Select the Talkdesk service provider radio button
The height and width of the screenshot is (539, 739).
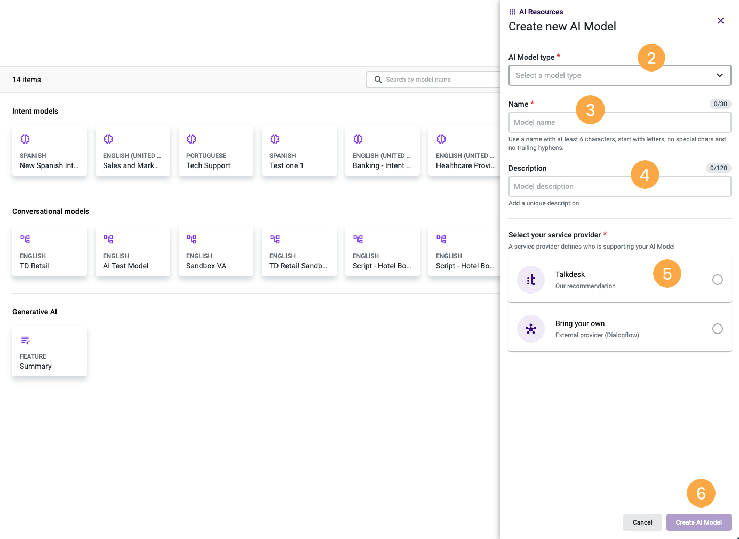click(x=718, y=279)
